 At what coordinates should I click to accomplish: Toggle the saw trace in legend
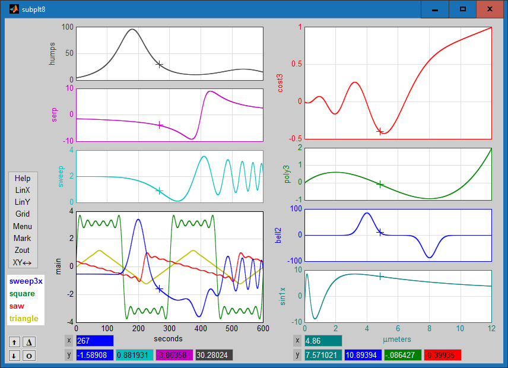pyautogui.click(x=17, y=306)
